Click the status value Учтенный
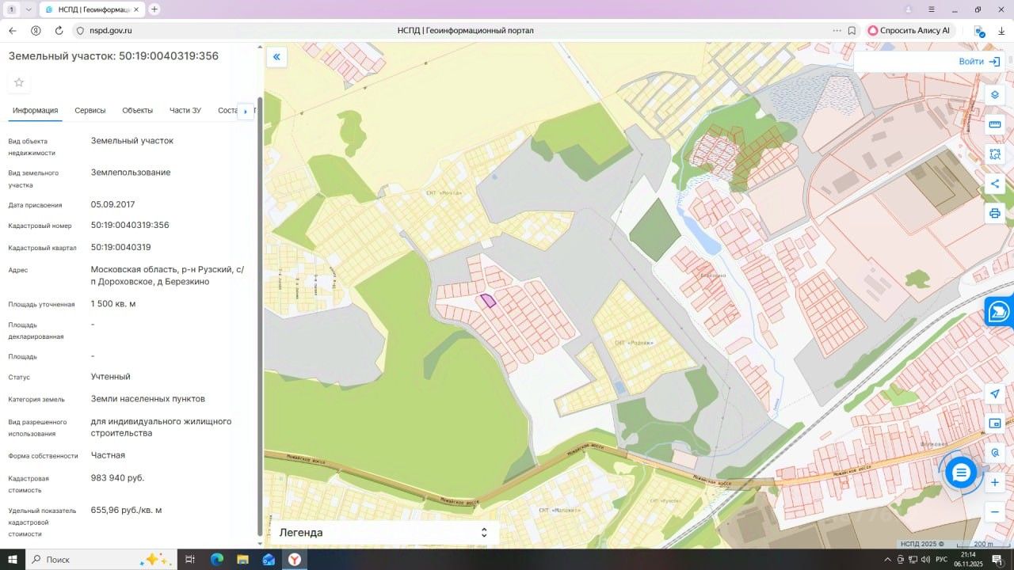Viewport: 1014px width, 570px height. (x=111, y=377)
